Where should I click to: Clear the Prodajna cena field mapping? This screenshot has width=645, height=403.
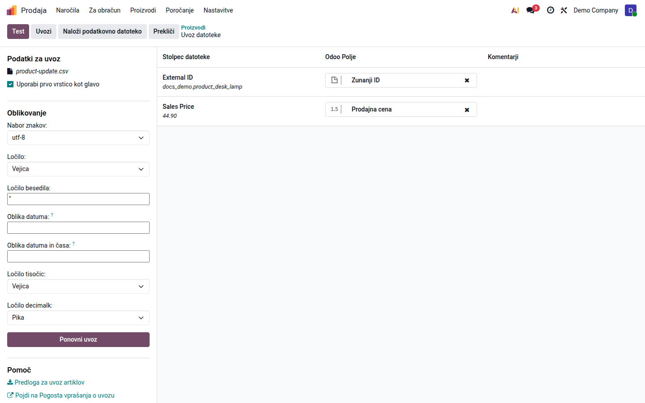(467, 110)
